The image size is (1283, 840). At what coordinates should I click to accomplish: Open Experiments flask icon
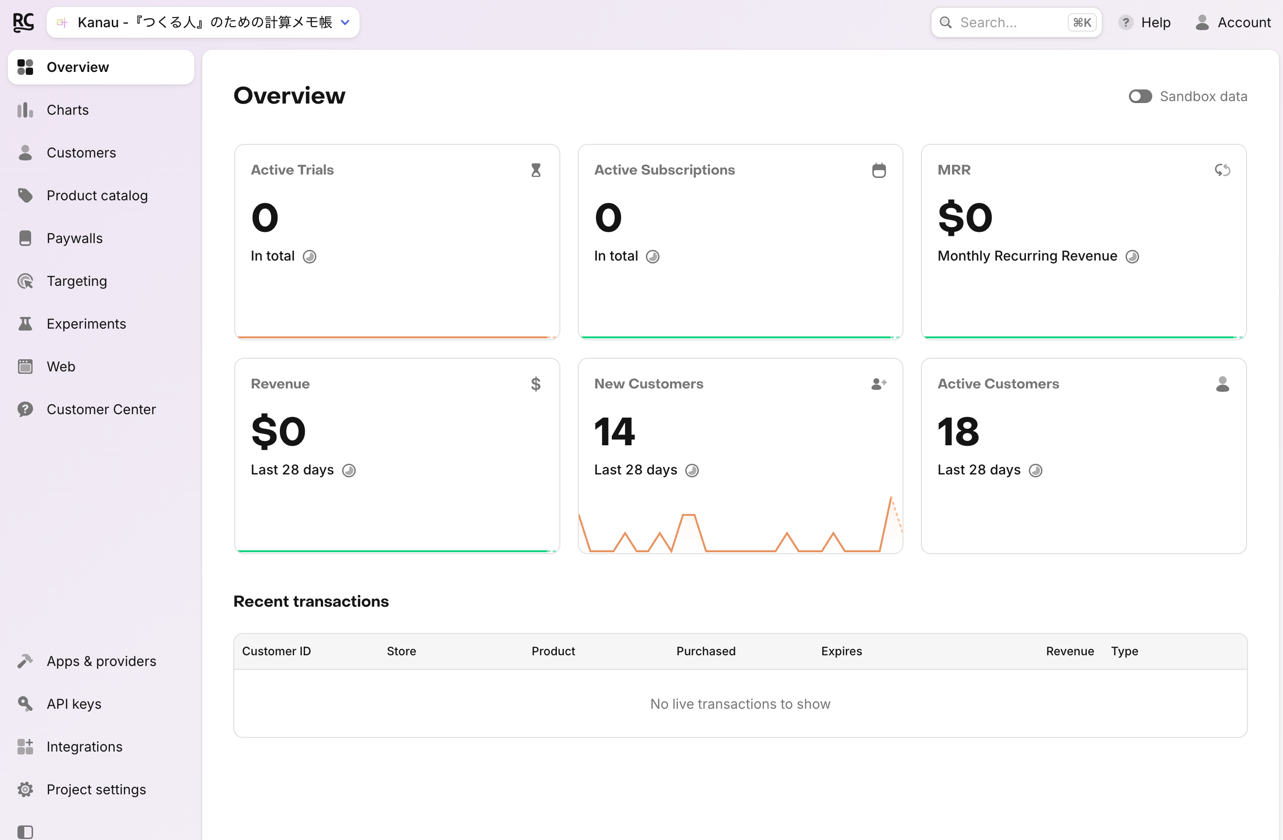point(25,323)
